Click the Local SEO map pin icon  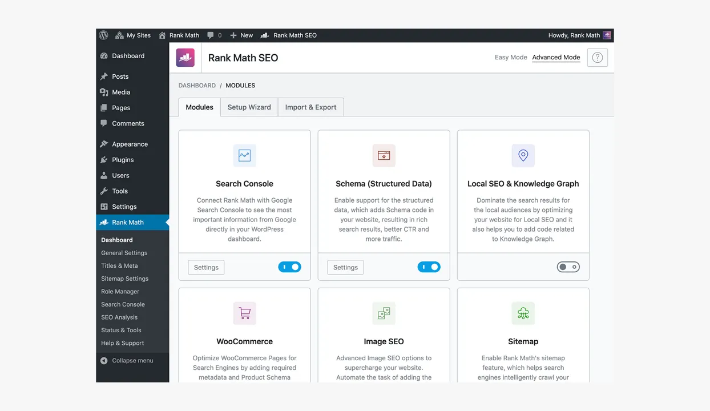[x=523, y=155]
